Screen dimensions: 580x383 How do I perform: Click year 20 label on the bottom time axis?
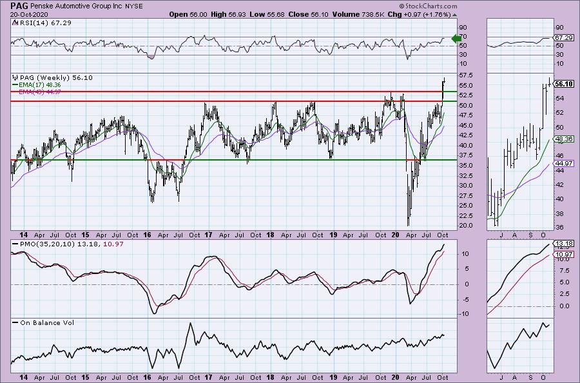[x=396, y=378]
